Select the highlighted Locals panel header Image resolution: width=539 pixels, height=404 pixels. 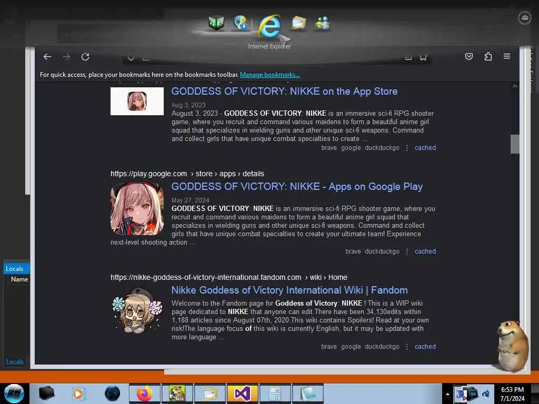click(x=16, y=269)
